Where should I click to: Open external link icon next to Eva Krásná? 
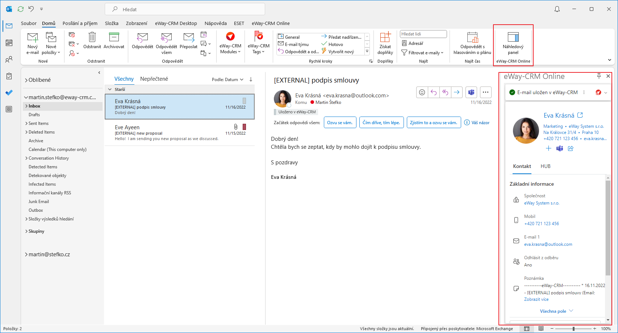click(x=580, y=115)
